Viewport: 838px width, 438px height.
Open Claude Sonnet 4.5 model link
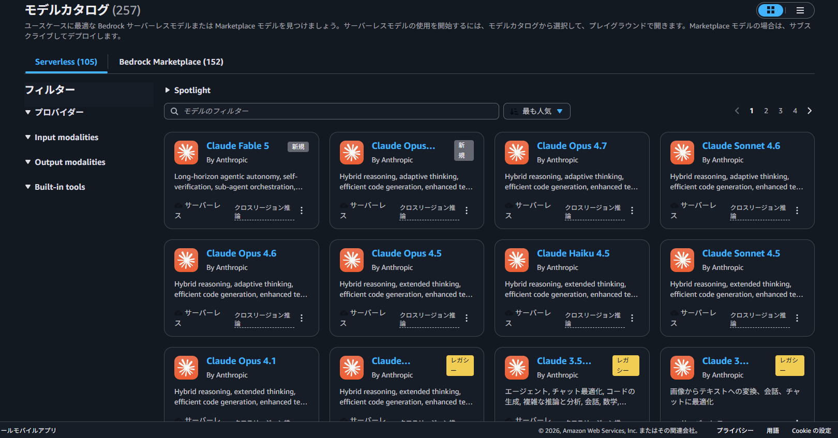tap(741, 253)
